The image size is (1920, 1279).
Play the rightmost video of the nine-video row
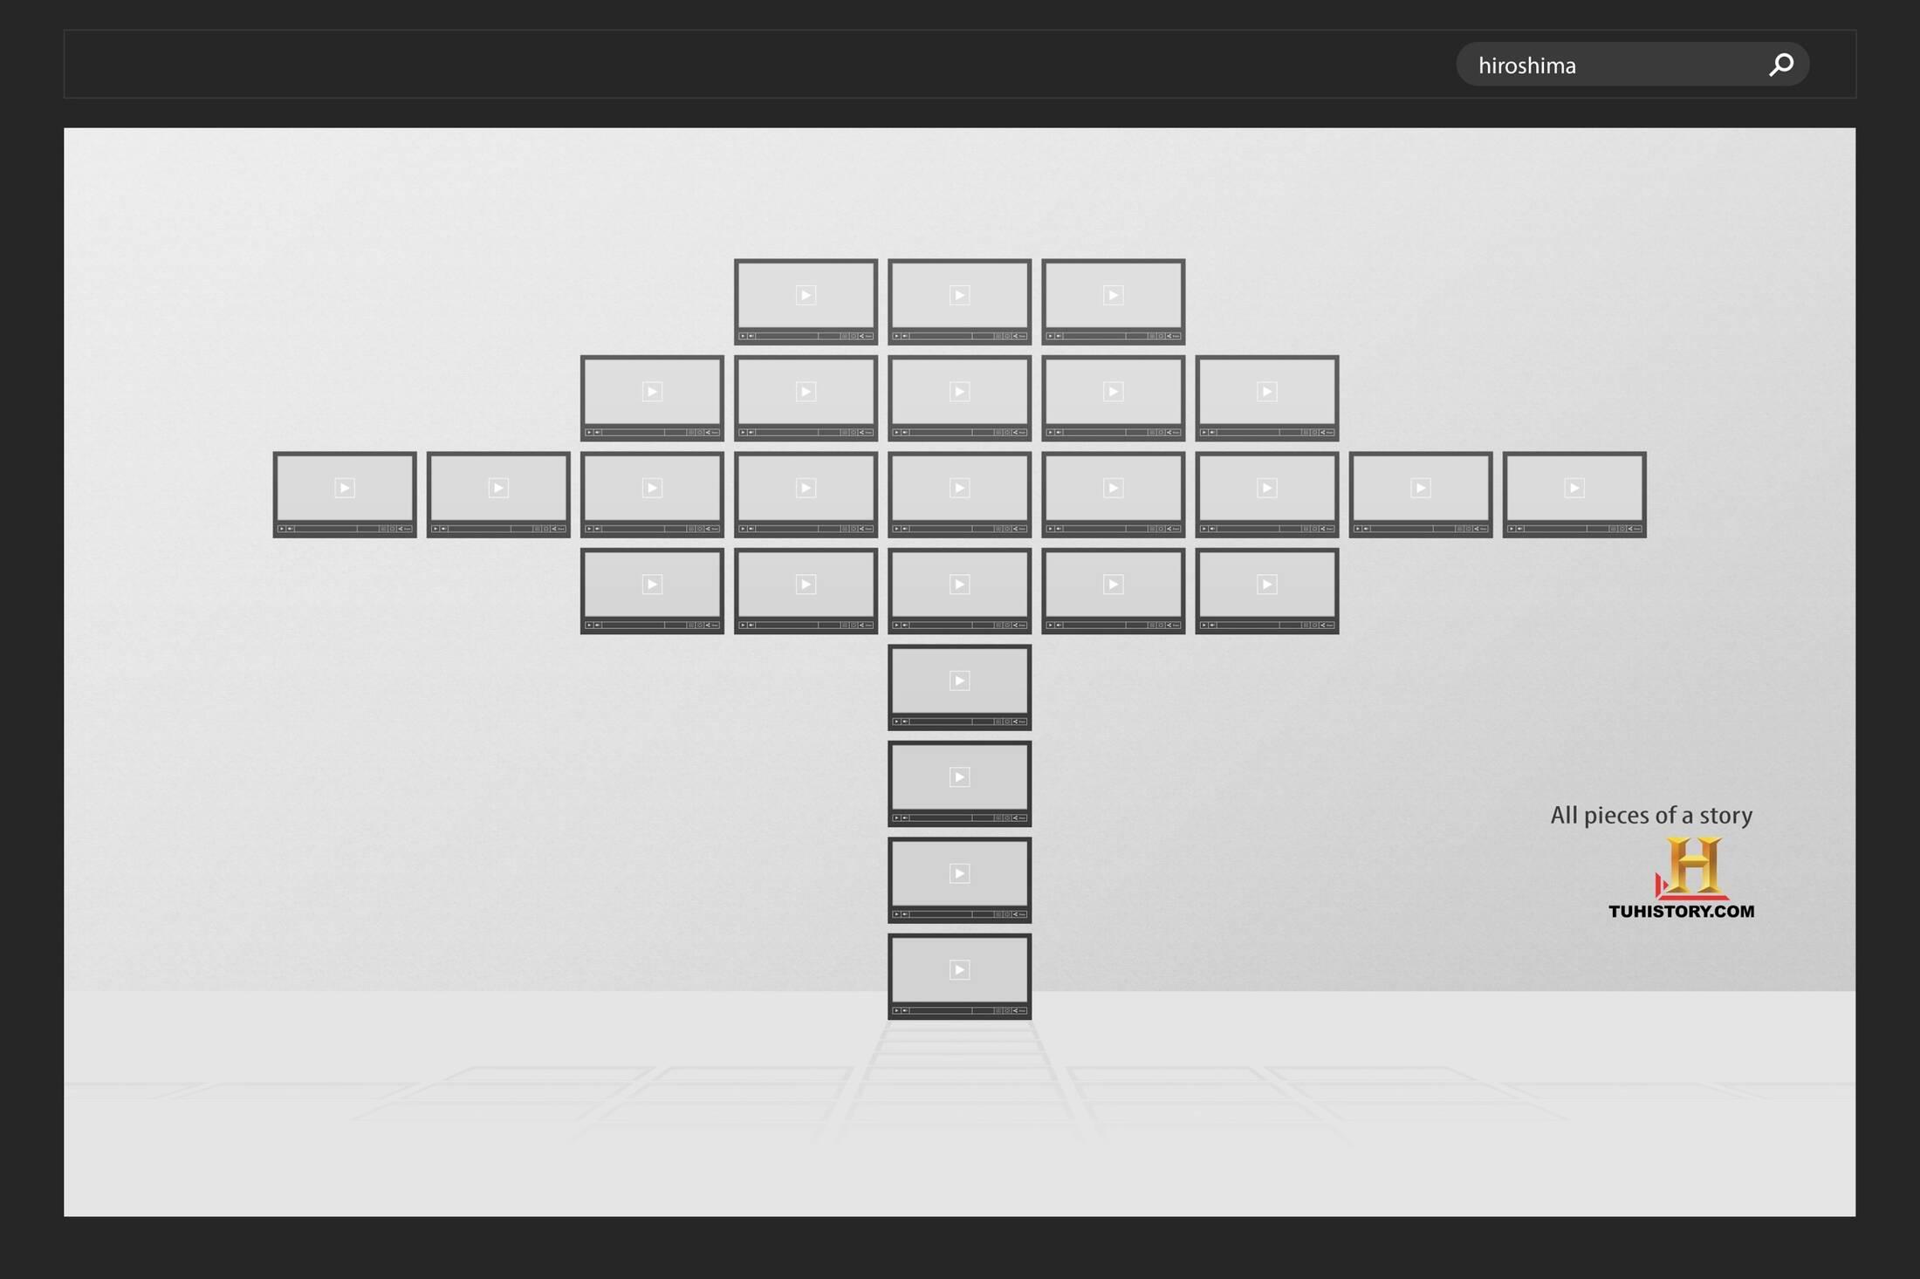point(1574,488)
